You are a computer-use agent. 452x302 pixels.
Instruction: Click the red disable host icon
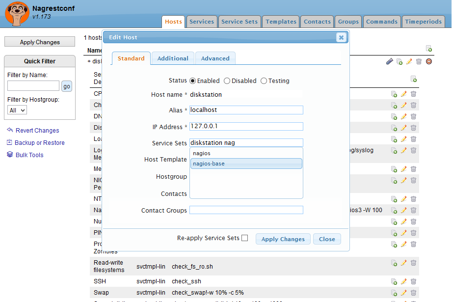click(x=429, y=61)
